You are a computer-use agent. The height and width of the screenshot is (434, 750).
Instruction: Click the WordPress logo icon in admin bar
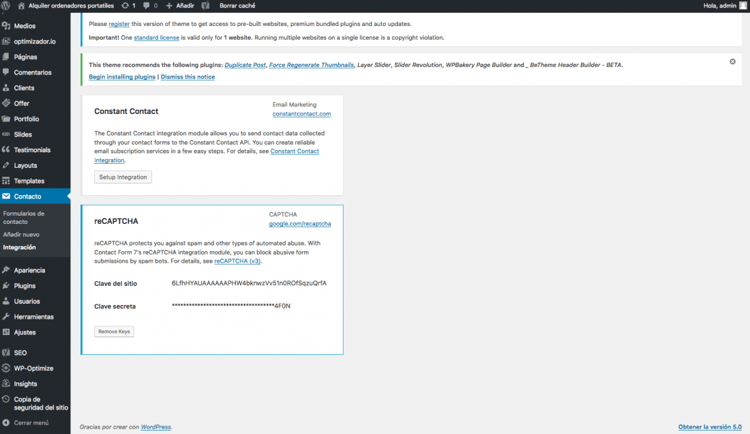(5, 5)
